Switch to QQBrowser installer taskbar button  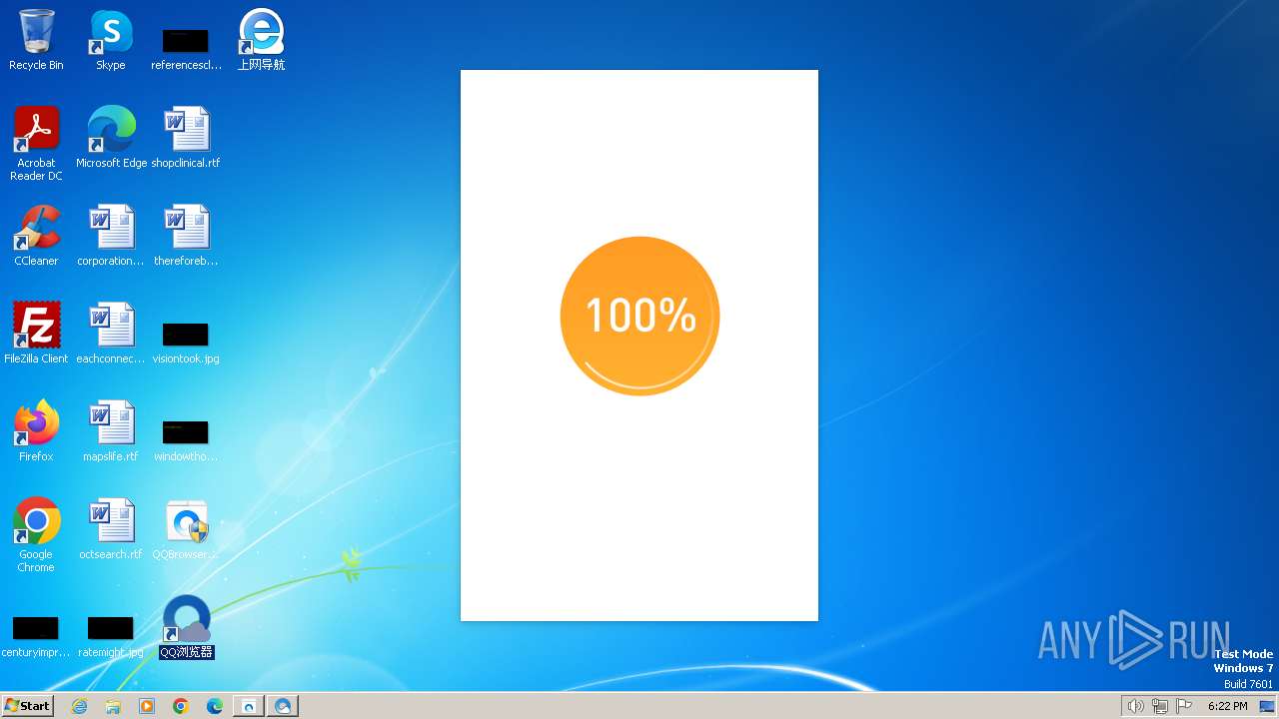pos(248,706)
